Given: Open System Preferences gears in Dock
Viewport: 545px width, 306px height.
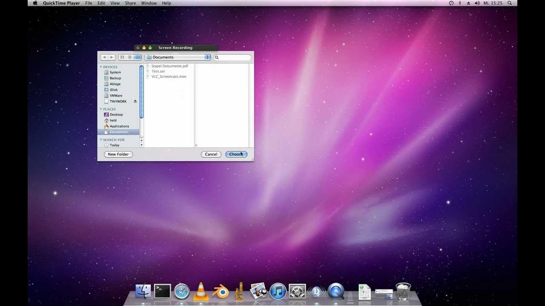Looking at the screenshot, I should tap(297, 292).
